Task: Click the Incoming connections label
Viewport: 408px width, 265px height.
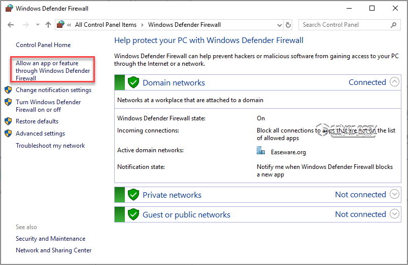Action: pos(148,130)
